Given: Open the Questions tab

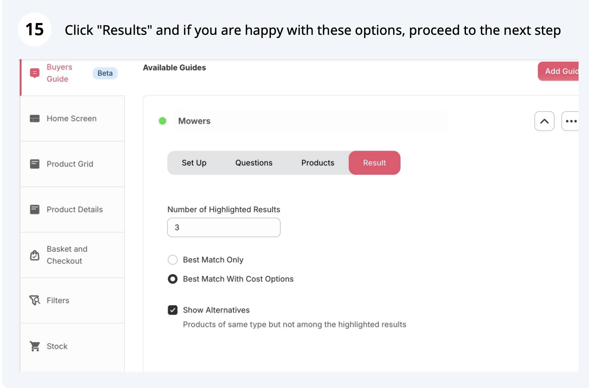Looking at the screenshot, I should (x=254, y=163).
